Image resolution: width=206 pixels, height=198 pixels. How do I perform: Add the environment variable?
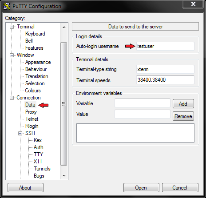tap(183, 104)
